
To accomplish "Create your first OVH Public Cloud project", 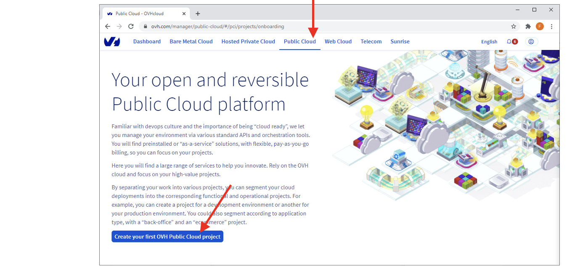I will pos(167,236).
